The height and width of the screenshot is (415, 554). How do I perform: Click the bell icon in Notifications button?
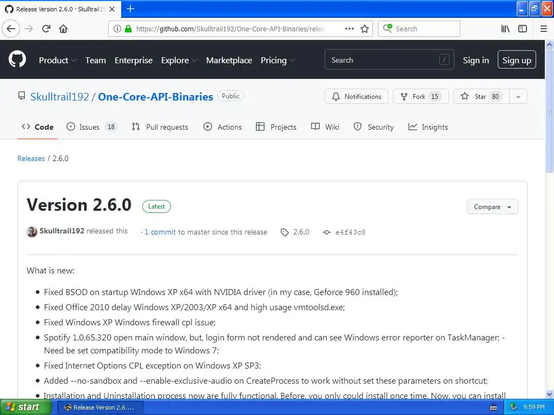click(336, 96)
